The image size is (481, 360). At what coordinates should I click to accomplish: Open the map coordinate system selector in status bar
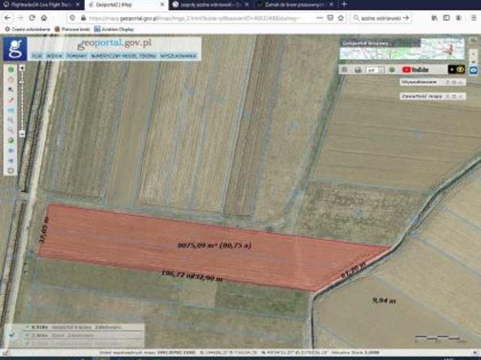click(x=147, y=352)
